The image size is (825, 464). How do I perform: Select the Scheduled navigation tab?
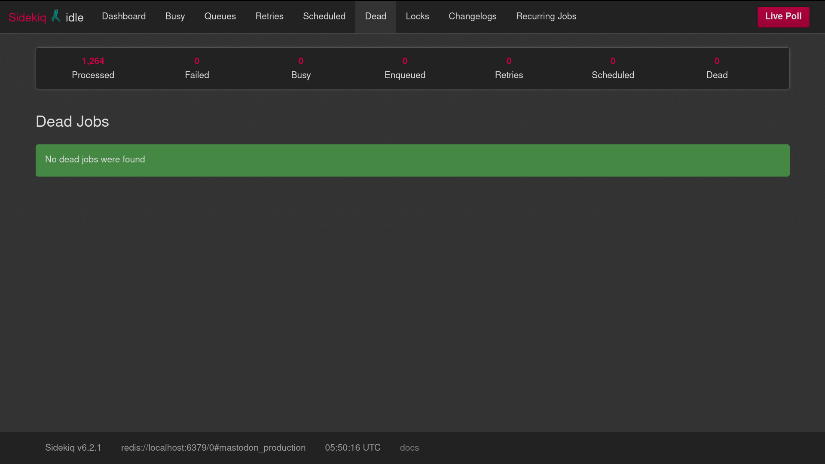pos(324,16)
